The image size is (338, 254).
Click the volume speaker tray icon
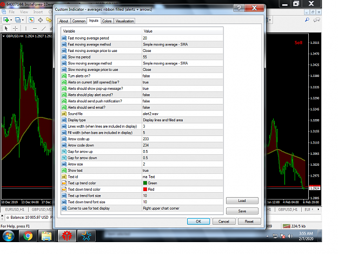[x=290, y=236]
